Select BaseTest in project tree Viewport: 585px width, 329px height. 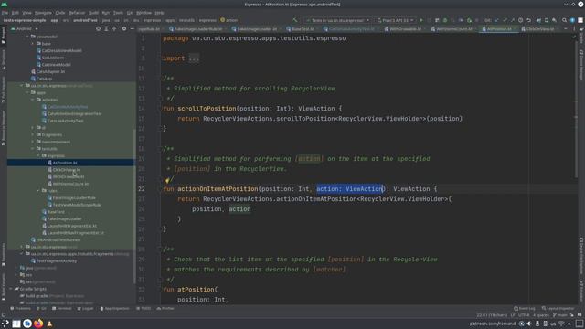pos(56,212)
